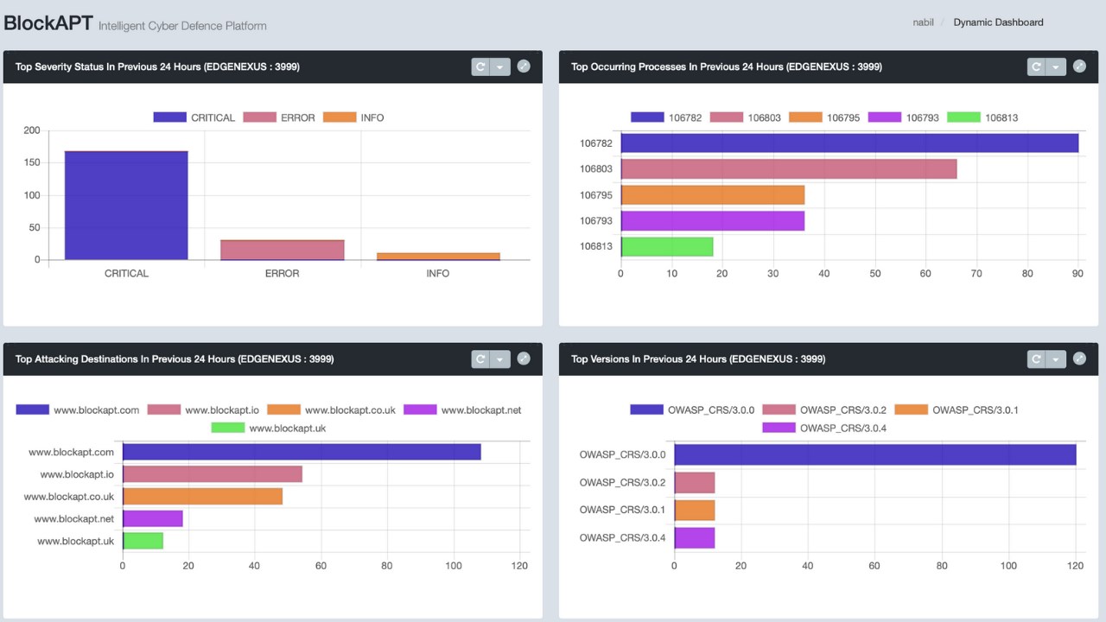Open the Top Attacking Destinations panel dropdown caret
This screenshot has width=1106, height=622.
pyautogui.click(x=500, y=359)
